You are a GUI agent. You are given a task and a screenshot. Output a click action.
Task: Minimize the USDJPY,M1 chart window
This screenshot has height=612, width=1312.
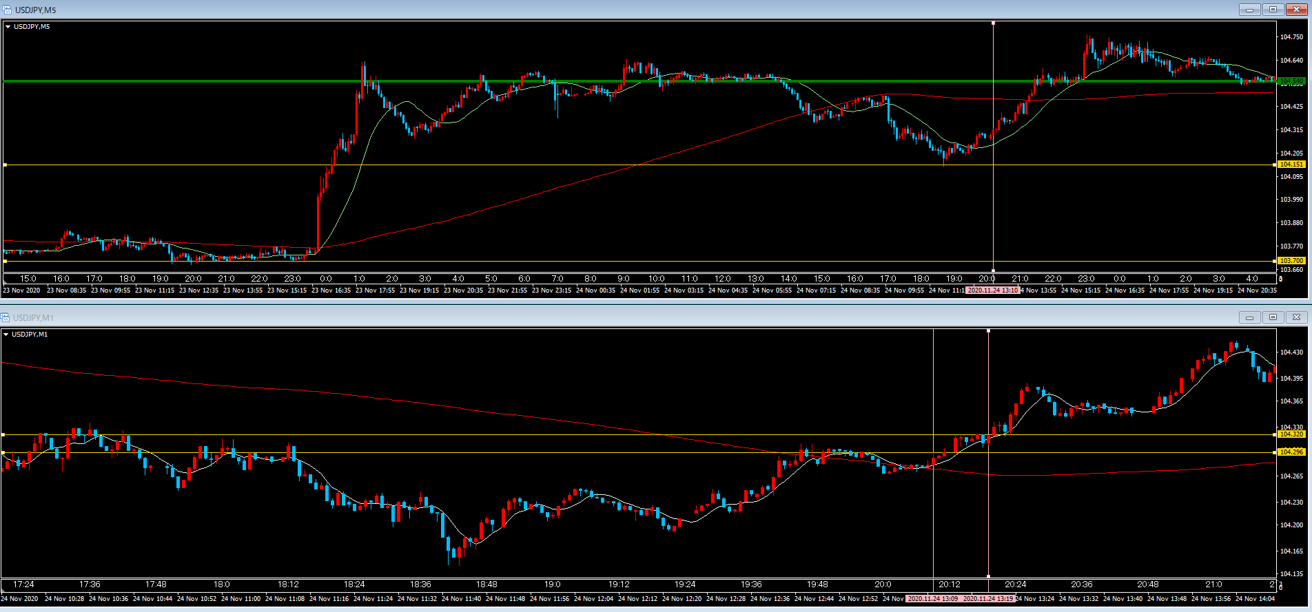1249,317
